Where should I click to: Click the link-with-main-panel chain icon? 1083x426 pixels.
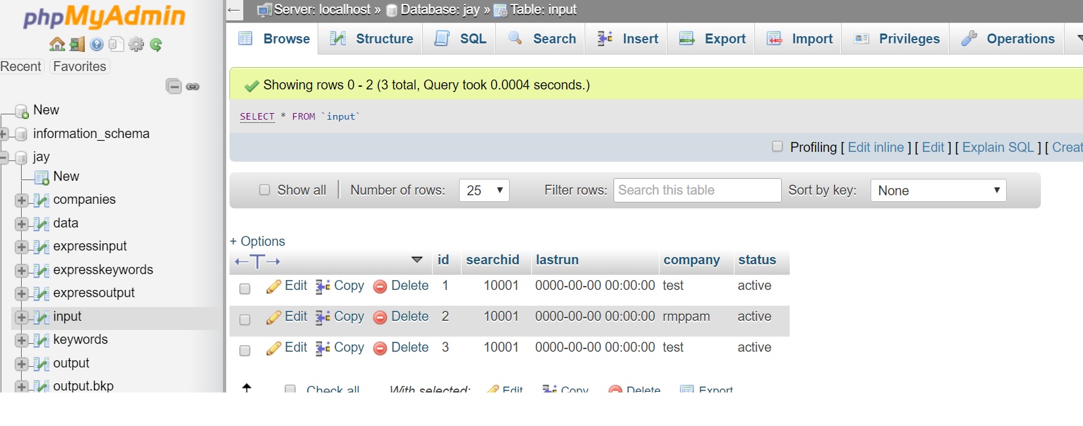[x=193, y=87]
